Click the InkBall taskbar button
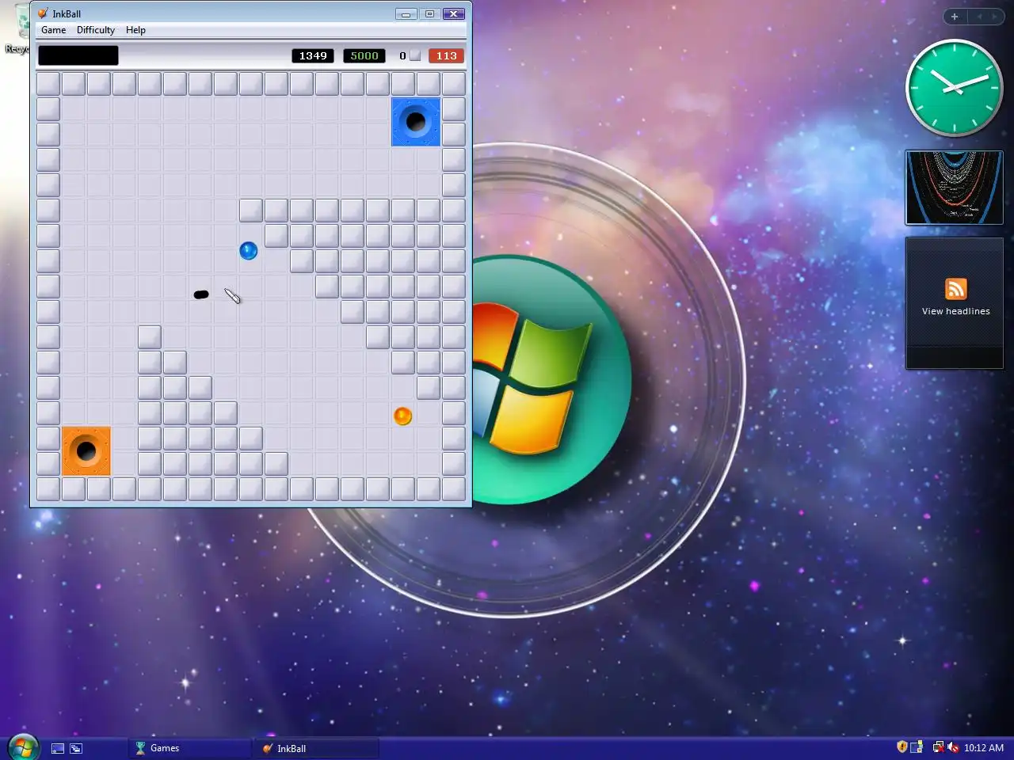Viewport: 1014px width, 760px height. (317, 748)
